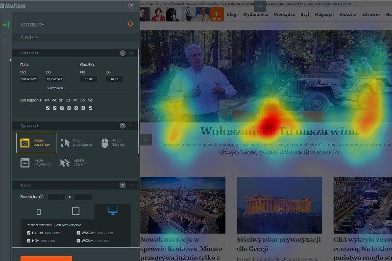Open the black-and-white dark-haired woman avatar
The height and width of the screenshot is (261, 392).
[173, 14]
